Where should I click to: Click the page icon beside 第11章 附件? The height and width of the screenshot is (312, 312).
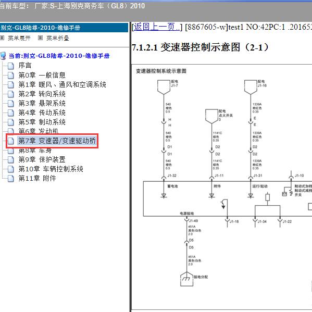point(11,179)
